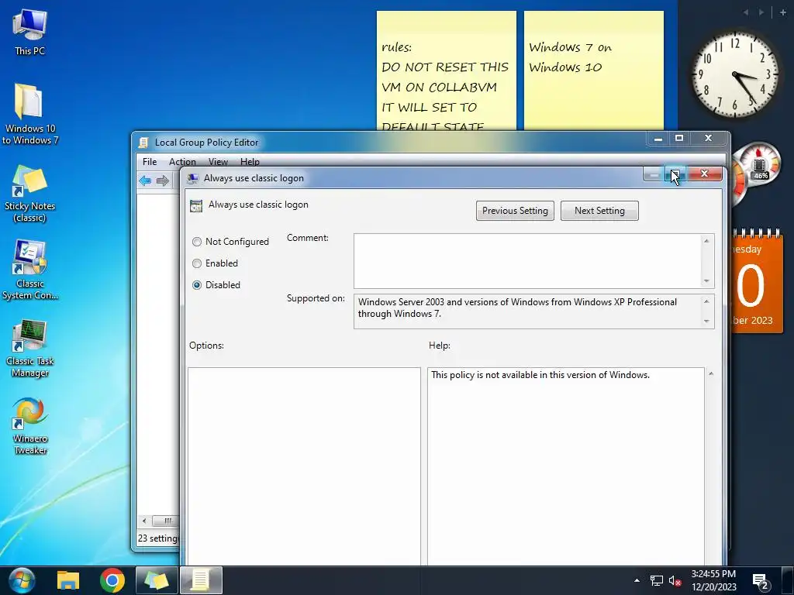794x595 pixels.
Task: Click the Options pane empty list area
Action: point(304,466)
